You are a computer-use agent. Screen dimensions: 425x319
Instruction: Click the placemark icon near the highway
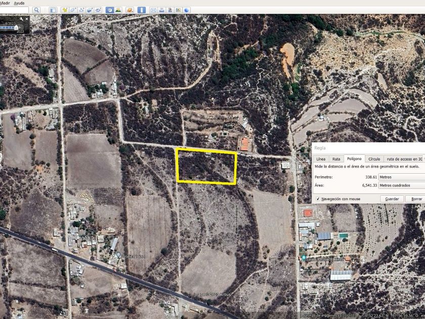pos(118,254)
